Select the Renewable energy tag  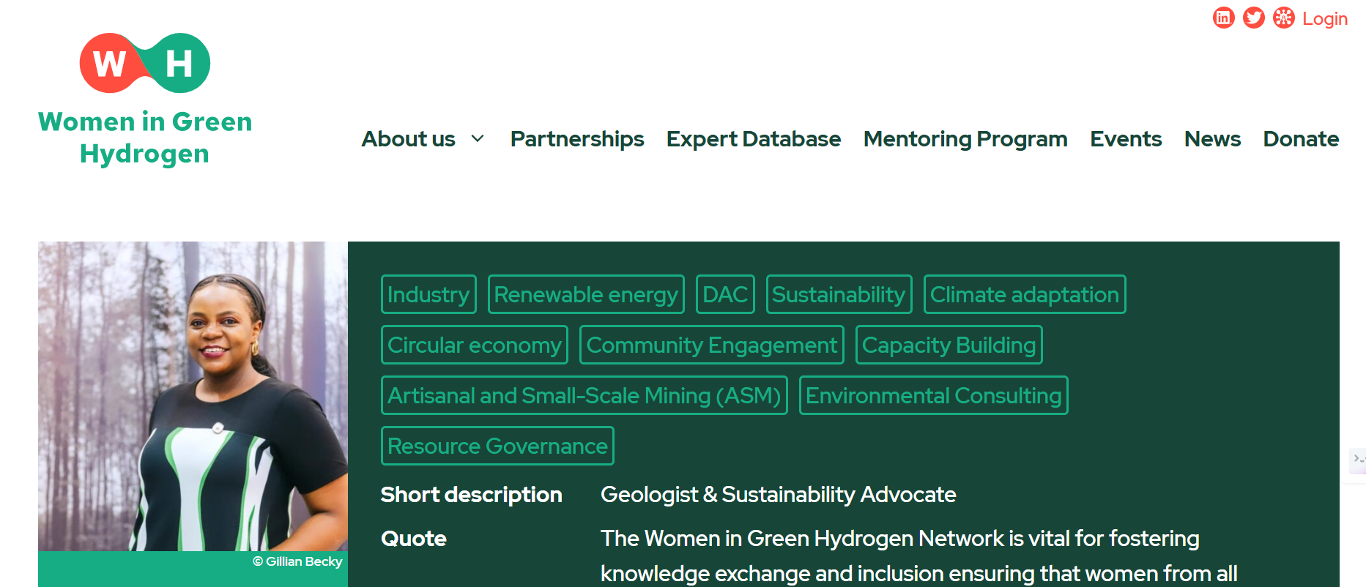click(x=586, y=294)
